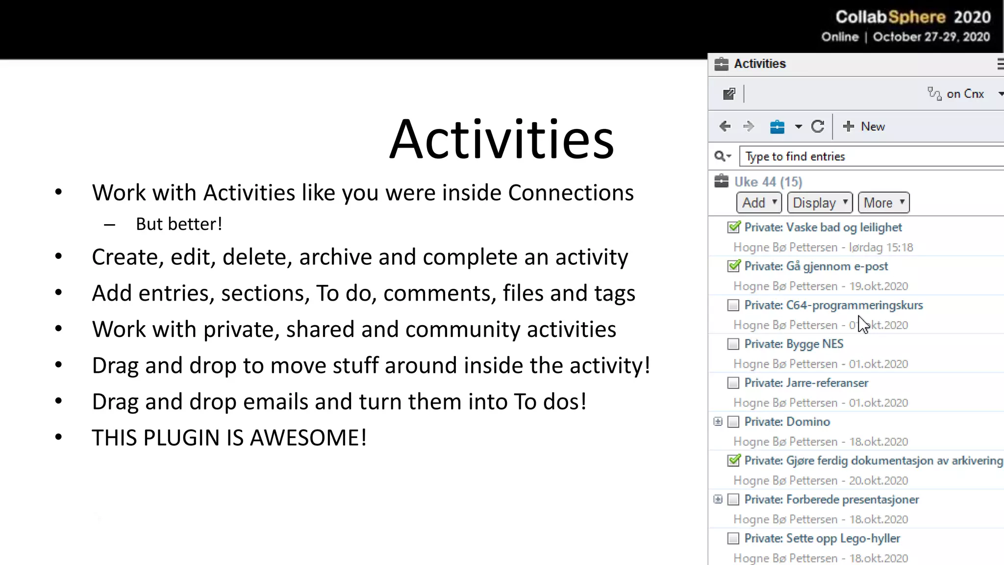Image resolution: width=1004 pixels, height=565 pixels.
Task: Uncheck Gå gjennom e-post to-do
Action: coord(733,266)
